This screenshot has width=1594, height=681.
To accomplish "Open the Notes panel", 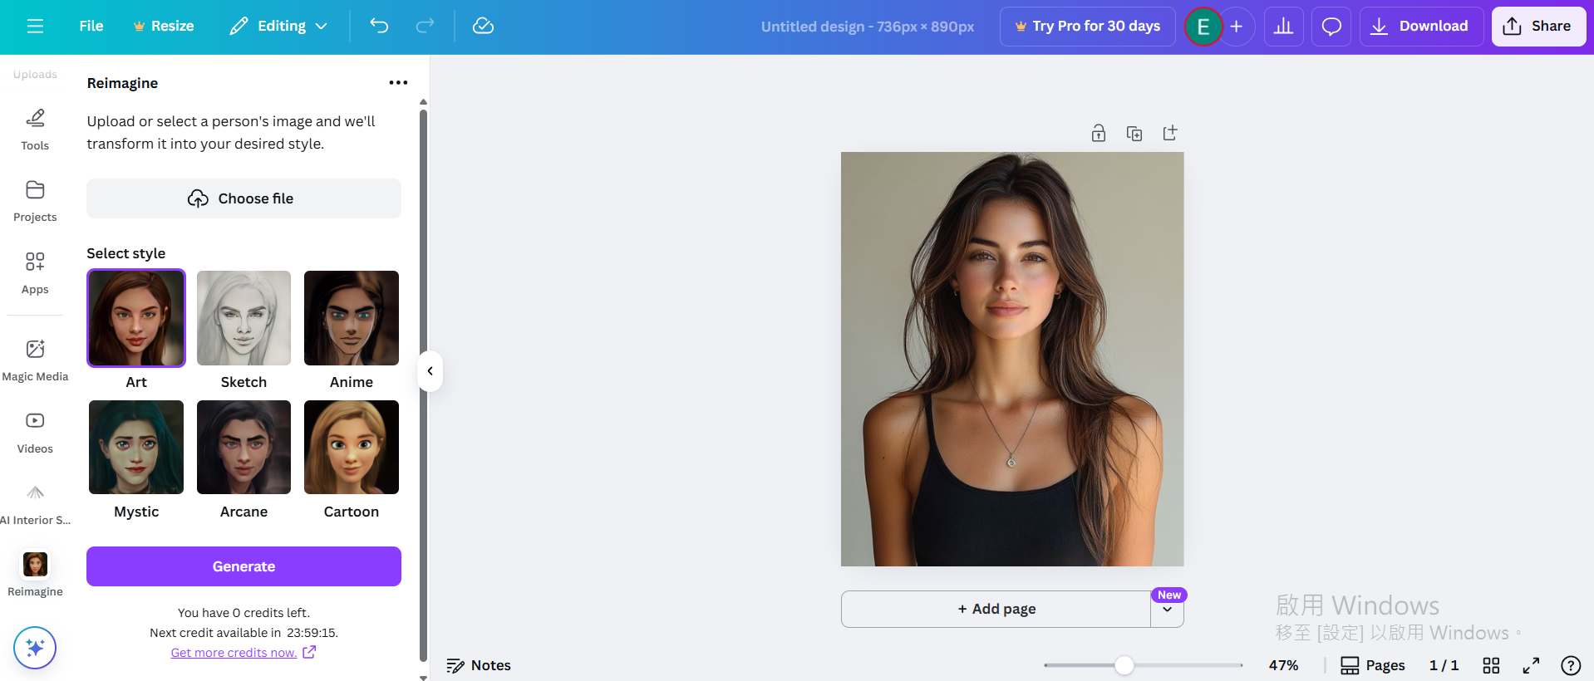I will tap(479, 665).
